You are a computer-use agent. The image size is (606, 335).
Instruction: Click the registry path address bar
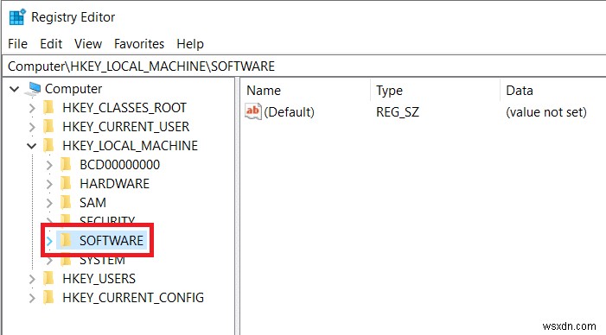click(x=304, y=66)
